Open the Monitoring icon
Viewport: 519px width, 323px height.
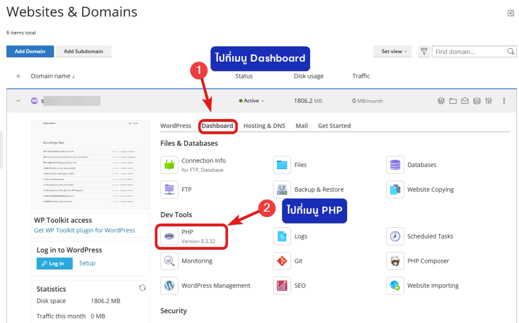169,261
